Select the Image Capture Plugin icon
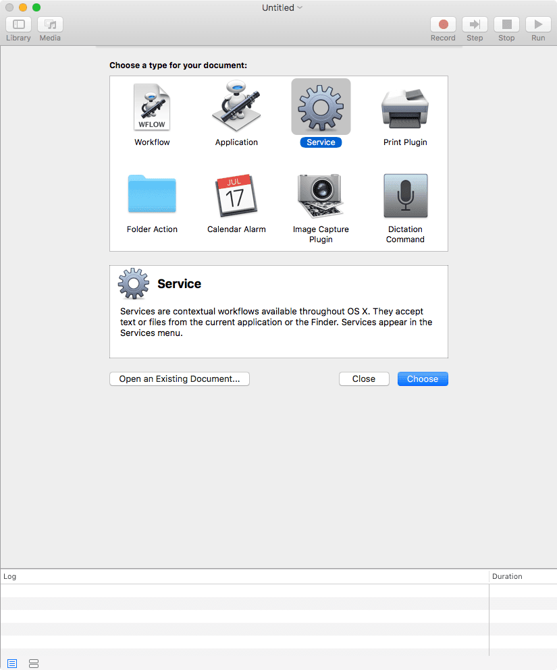 click(x=321, y=196)
